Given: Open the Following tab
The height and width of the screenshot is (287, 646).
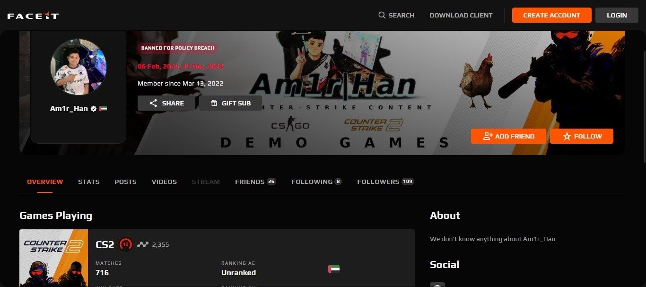Looking at the screenshot, I should [x=316, y=182].
